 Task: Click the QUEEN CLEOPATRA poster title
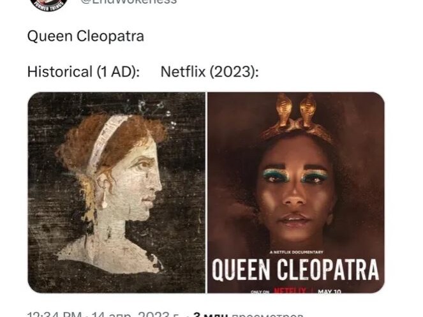coord(295,270)
